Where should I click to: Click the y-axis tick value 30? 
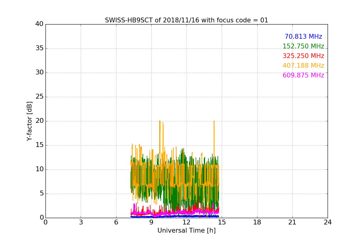[39, 73]
